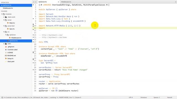Click the static folder icon

[x=6, y=44]
